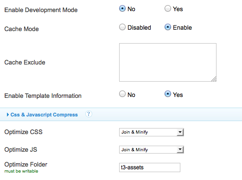Click the Optimize CSS dropdown arrow button
This screenshot has width=242, height=180.
pyautogui.click(x=180, y=132)
